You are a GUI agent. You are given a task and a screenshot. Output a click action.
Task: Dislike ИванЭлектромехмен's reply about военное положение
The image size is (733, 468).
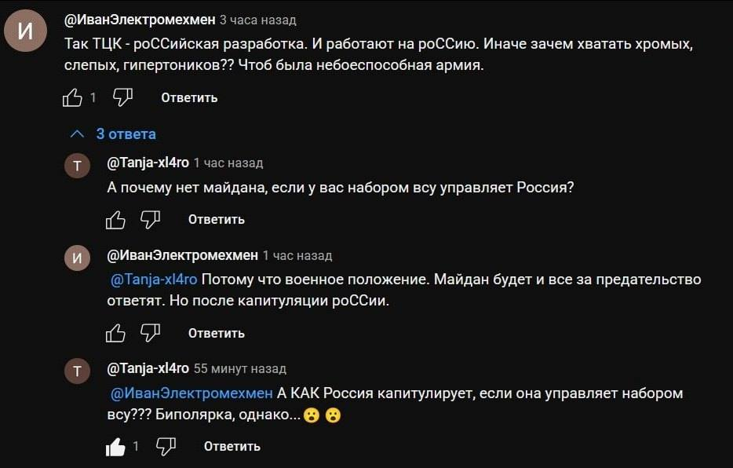pos(150,333)
